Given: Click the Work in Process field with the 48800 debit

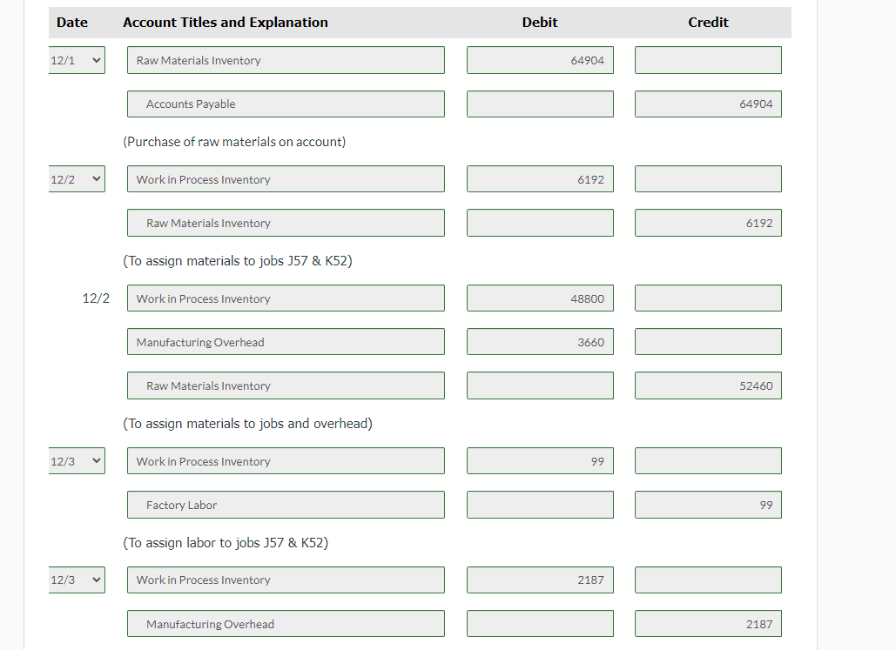Looking at the screenshot, I should pyautogui.click(x=286, y=298).
